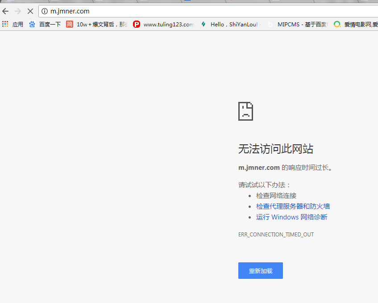The image size is (378, 303).
Task: Click the red 简 bookmark icon
Action: [x=70, y=24]
